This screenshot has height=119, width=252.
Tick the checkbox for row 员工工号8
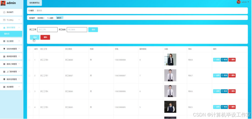[x=29, y=60]
